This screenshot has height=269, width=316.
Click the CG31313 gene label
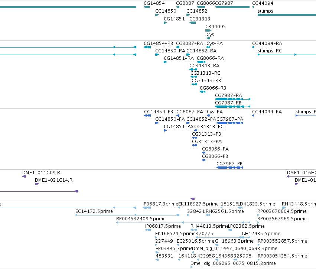tap(200, 19)
